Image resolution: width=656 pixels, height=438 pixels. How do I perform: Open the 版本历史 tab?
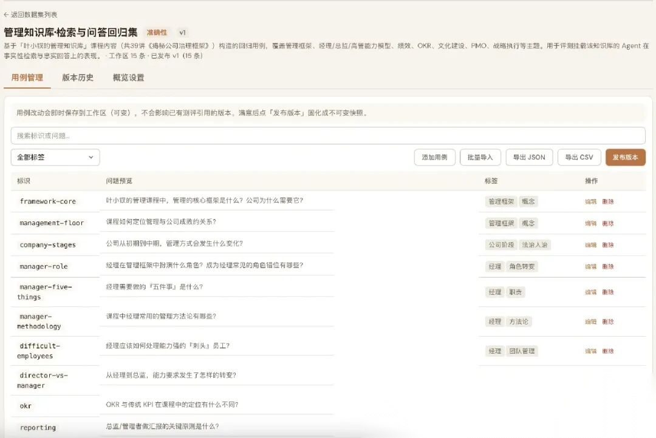click(78, 78)
